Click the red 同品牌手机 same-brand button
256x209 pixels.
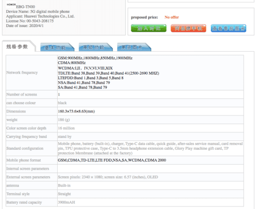click(x=188, y=28)
